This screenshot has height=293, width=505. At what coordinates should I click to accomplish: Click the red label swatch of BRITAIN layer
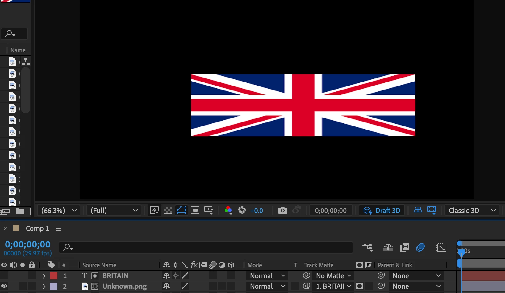pos(54,276)
